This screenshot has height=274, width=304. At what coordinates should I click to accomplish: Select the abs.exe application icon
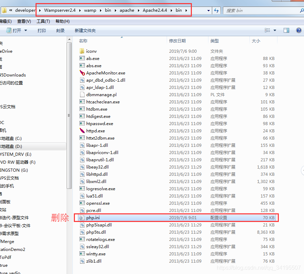coord(82,65)
